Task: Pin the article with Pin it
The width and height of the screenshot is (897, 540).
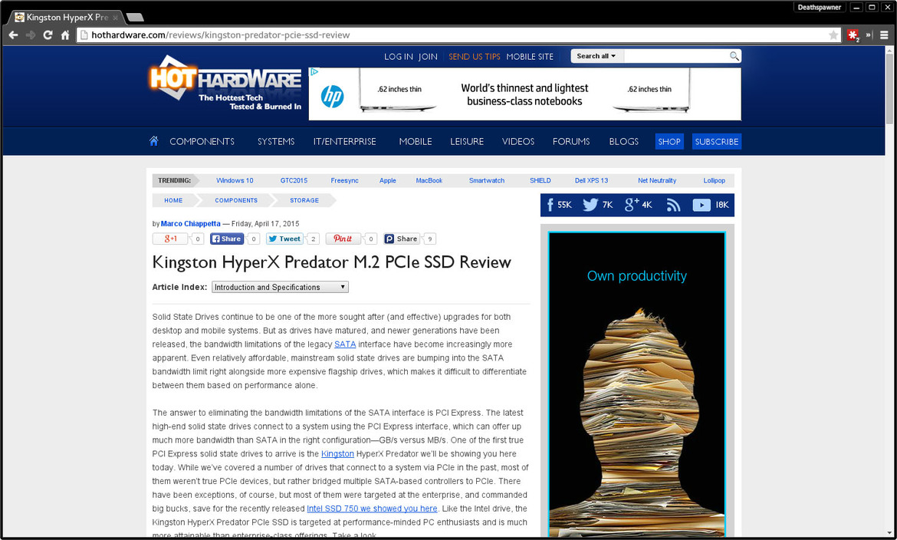Action: click(343, 239)
